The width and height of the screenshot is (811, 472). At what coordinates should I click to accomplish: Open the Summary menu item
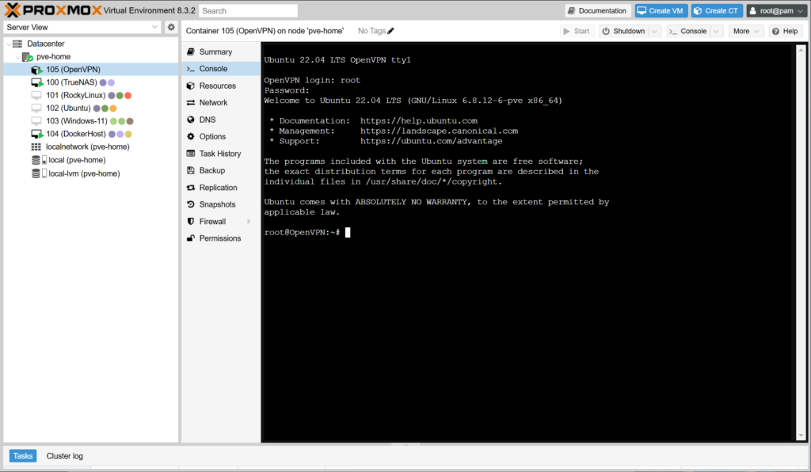(x=215, y=52)
